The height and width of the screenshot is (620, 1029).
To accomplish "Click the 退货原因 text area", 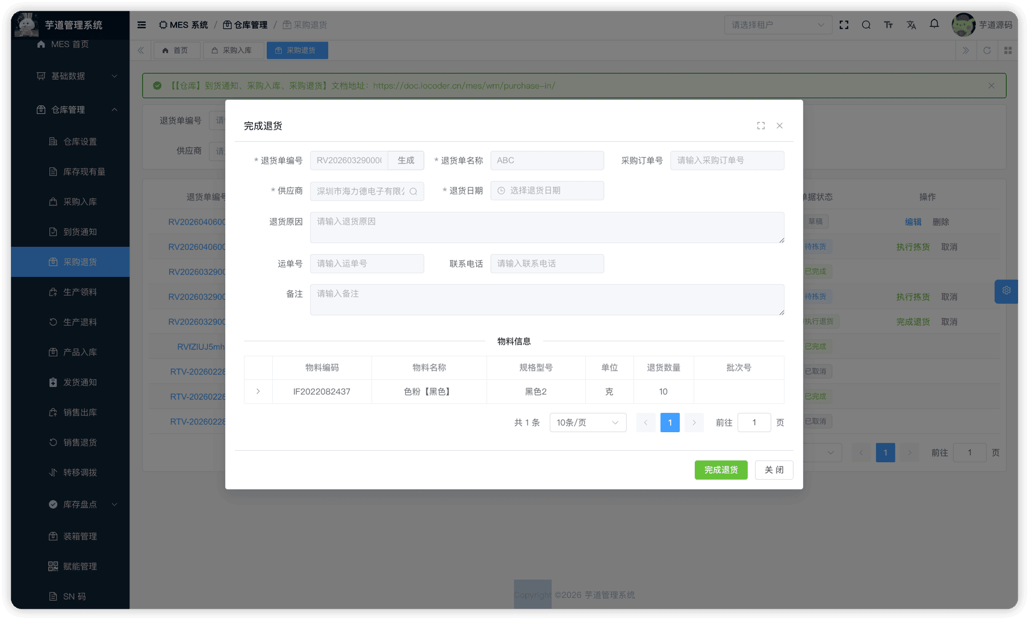I will click(x=547, y=228).
